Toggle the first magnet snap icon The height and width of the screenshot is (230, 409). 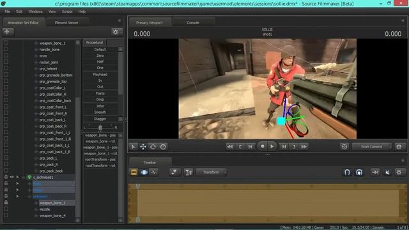(x=347, y=172)
